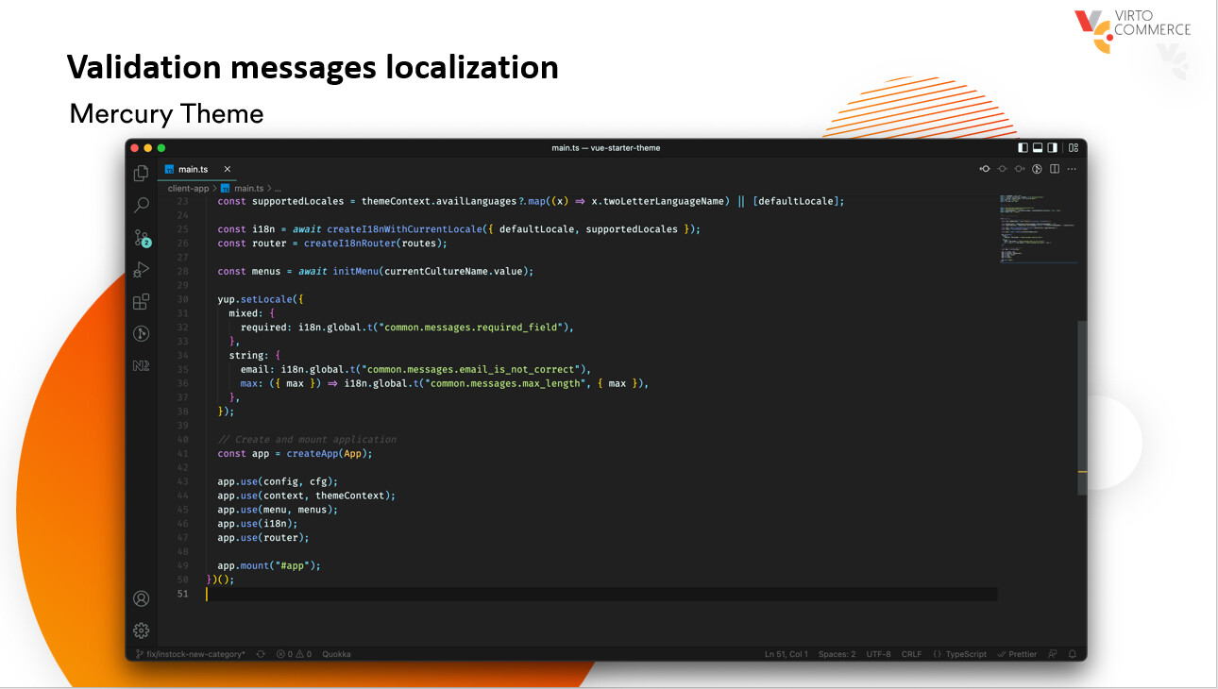The height and width of the screenshot is (689, 1218).
Task: Click the empty line 51 in the editor
Action: tap(601, 594)
